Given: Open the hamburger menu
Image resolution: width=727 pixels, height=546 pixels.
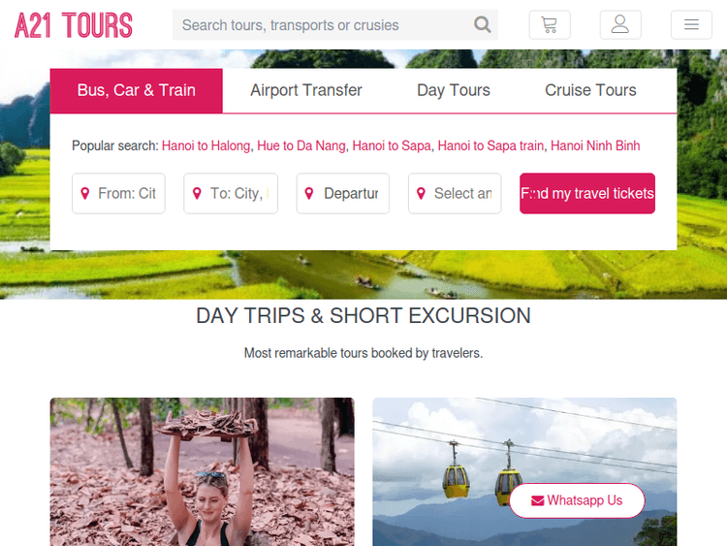Looking at the screenshot, I should pyautogui.click(x=691, y=24).
